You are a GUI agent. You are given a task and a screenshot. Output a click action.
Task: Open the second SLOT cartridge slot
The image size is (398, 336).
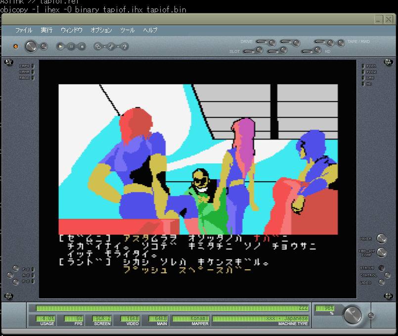tap(273, 51)
